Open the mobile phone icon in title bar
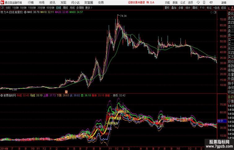 pos(204,2)
